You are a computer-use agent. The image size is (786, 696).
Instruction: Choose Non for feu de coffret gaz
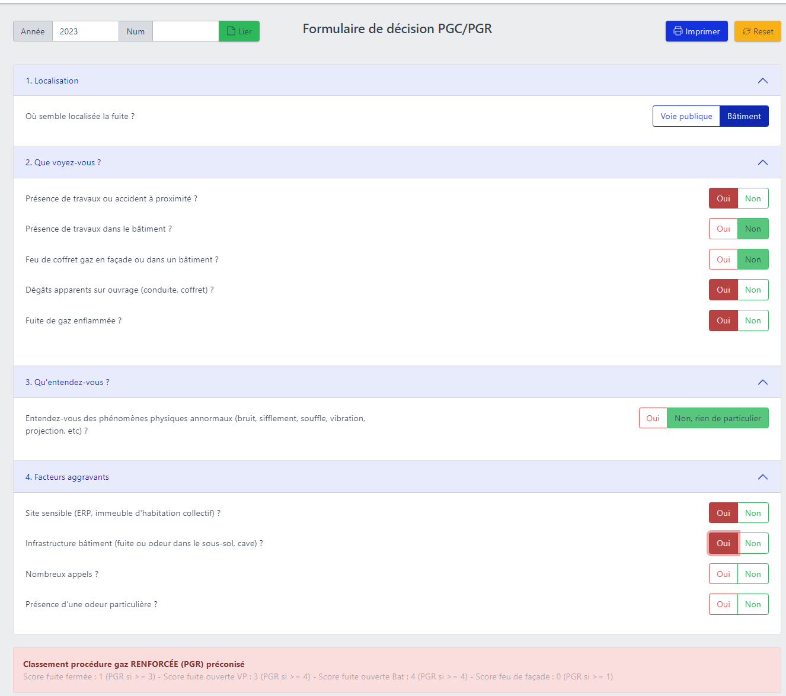(x=753, y=259)
